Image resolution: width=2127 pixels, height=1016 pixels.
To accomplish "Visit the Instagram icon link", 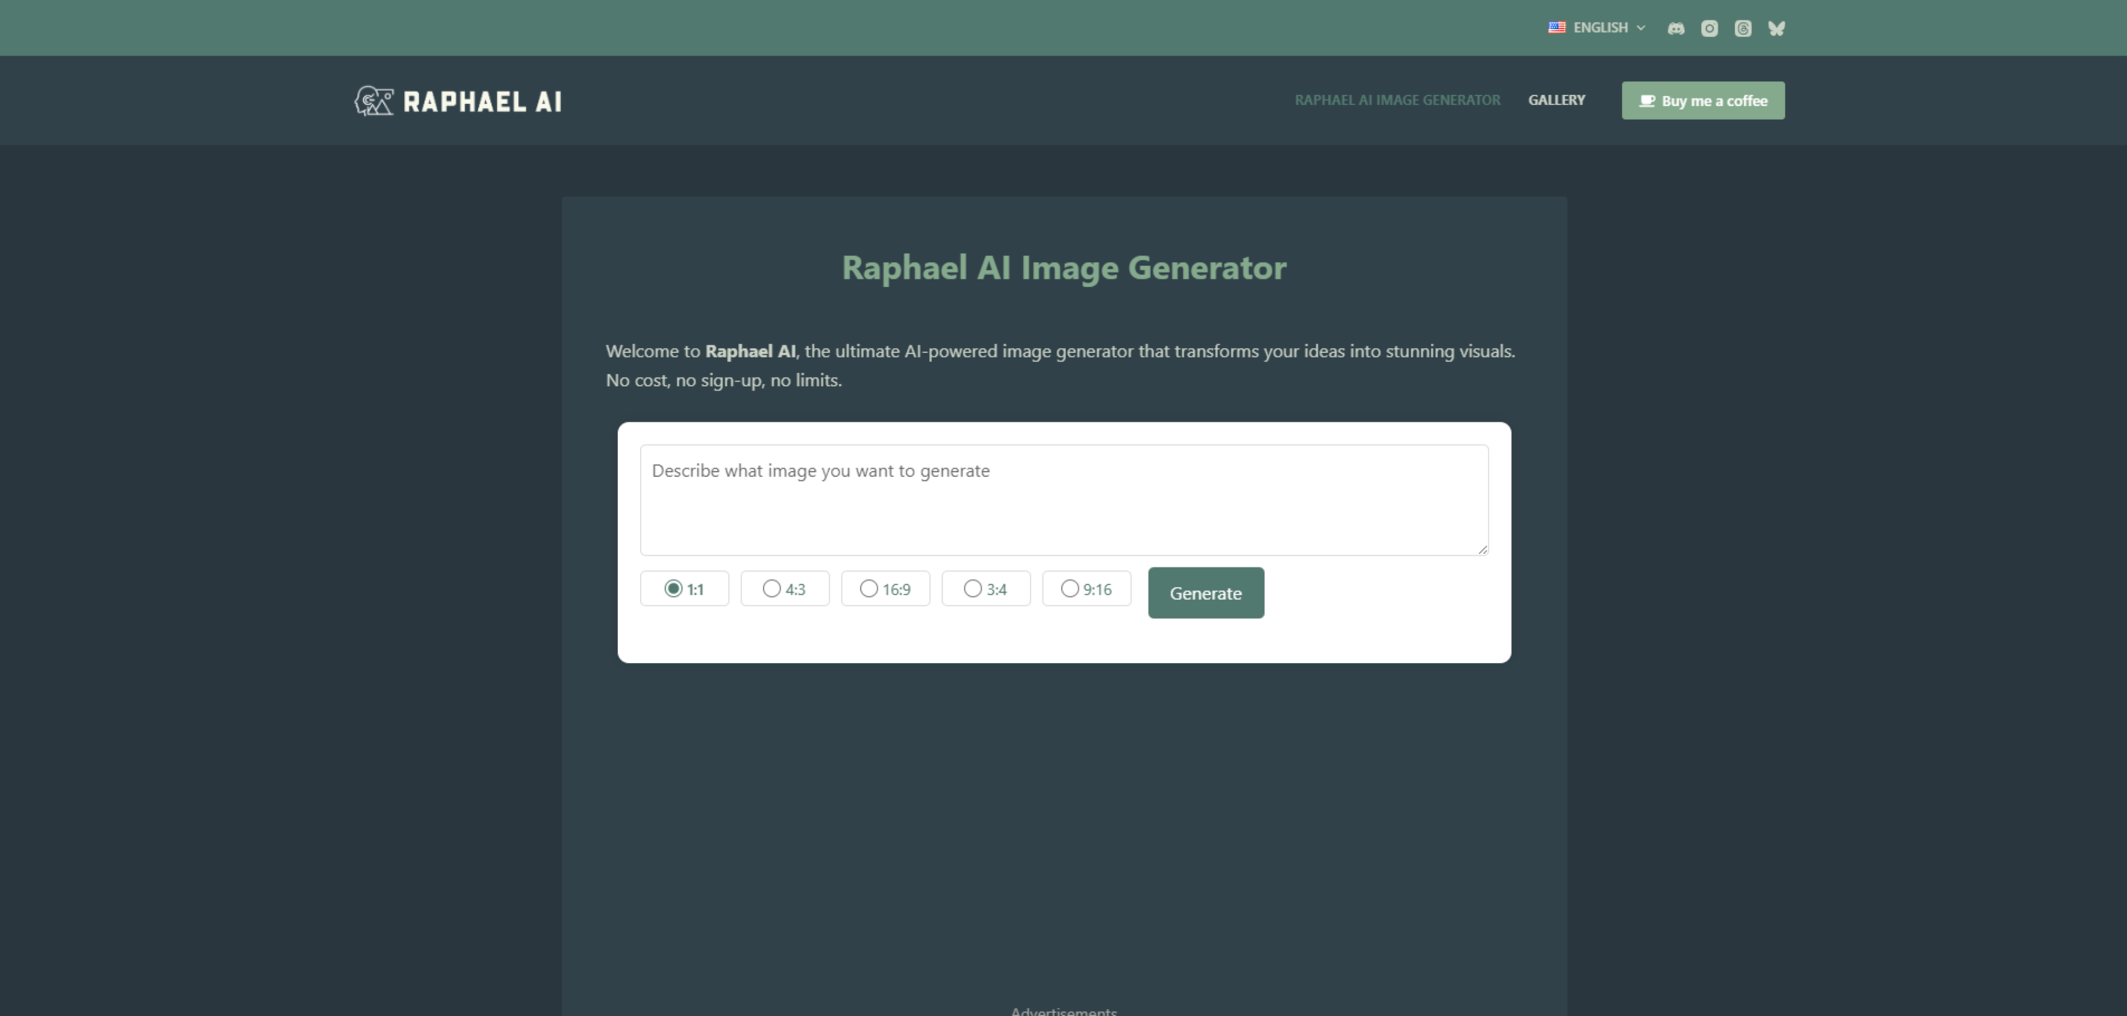I will point(1709,28).
